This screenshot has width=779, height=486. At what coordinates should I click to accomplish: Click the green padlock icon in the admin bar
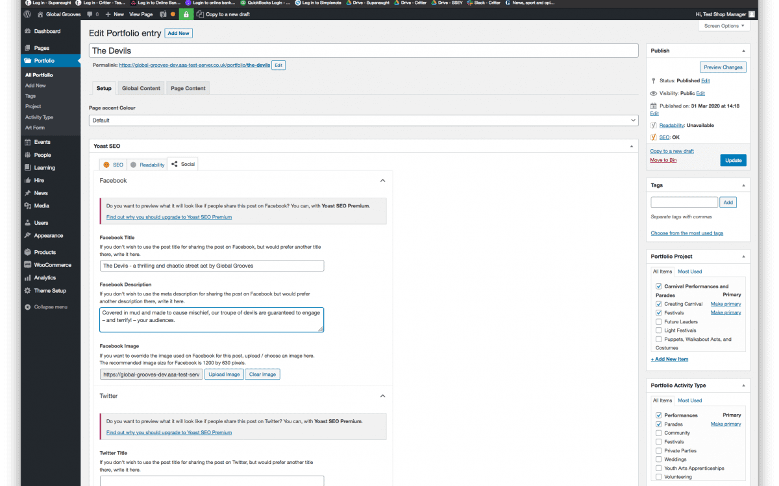click(186, 14)
